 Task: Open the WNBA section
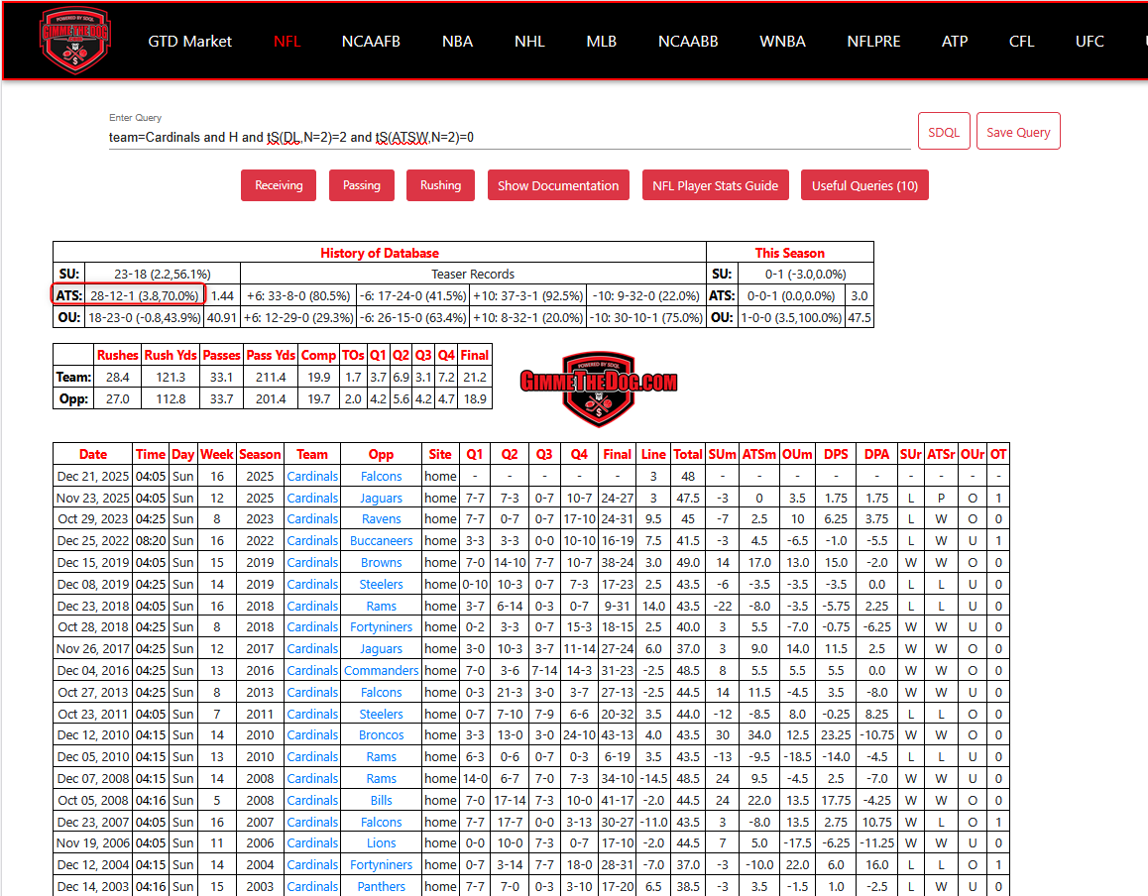tap(782, 41)
